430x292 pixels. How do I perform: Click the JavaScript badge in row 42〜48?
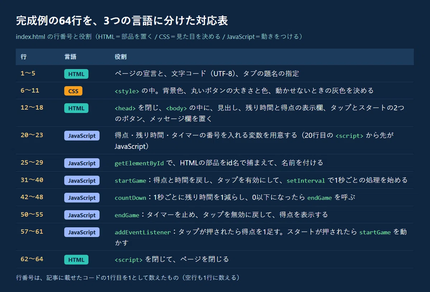82,198
